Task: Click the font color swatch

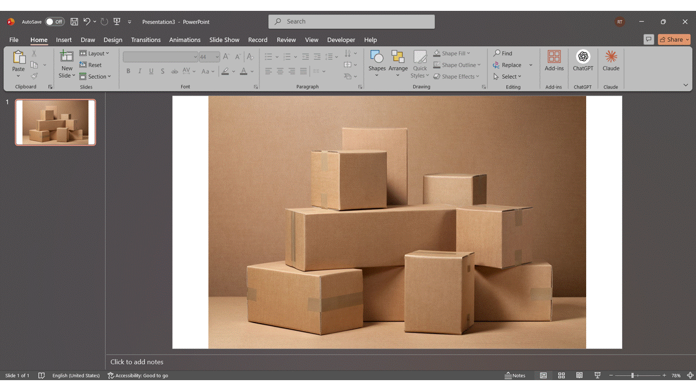Action: click(x=244, y=71)
